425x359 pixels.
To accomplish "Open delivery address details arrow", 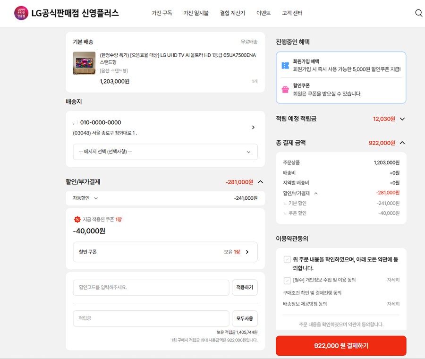I will tap(253, 127).
